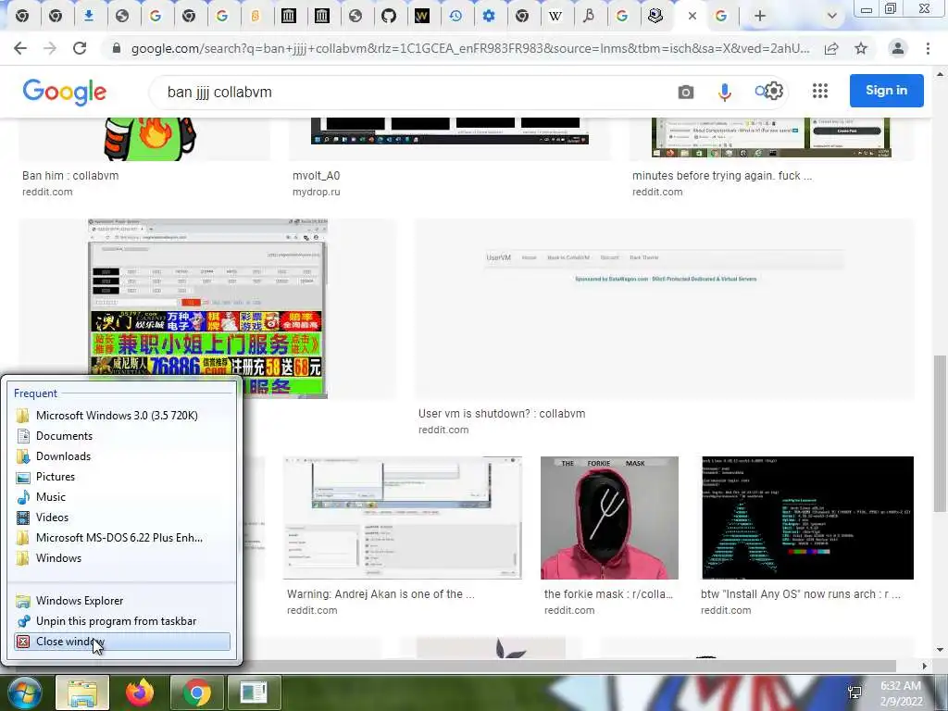
Task: Share this page from the address bar
Action: (x=831, y=48)
